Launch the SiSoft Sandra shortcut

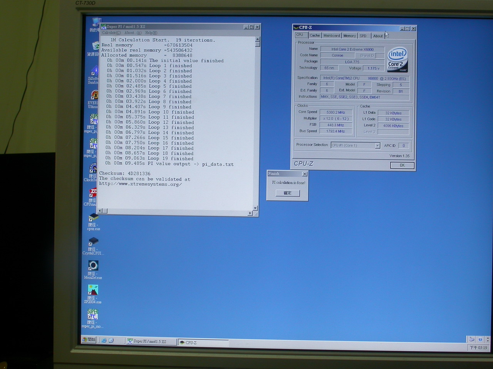[x=94, y=75]
